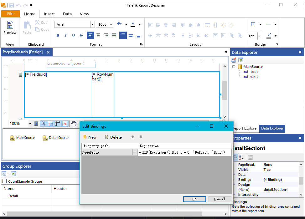The image size is (305, 219).
Task: Close the PageBreak.trdp design tab
Action: point(48,52)
